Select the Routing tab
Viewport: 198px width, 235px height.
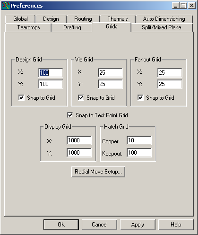tap(83, 19)
